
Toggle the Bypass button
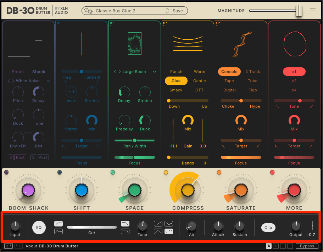click(x=307, y=246)
